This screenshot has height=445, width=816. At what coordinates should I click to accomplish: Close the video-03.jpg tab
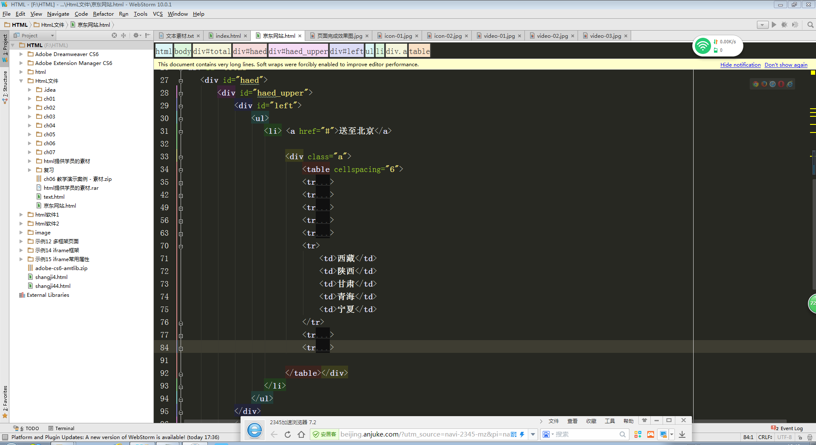point(626,36)
